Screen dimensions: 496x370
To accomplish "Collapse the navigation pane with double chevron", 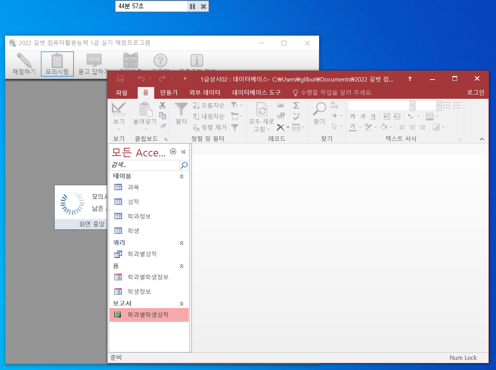I will coord(183,152).
